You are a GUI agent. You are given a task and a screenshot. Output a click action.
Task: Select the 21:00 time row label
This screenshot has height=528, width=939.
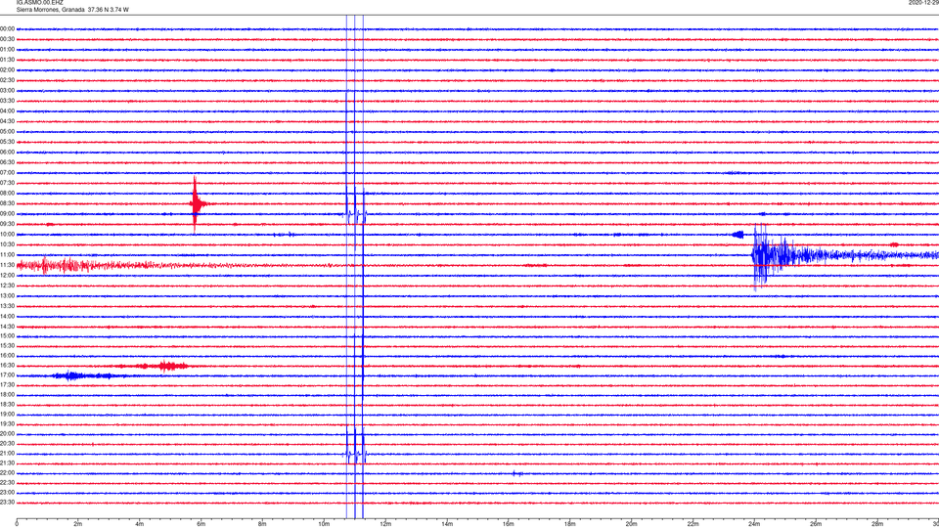pos(8,453)
